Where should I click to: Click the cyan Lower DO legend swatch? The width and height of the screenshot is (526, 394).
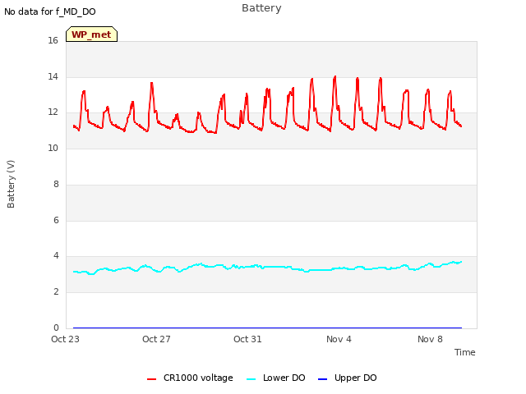click(251, 379)
